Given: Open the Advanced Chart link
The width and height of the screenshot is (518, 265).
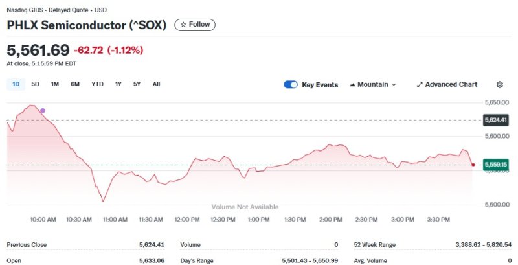Looking at the screenshot, I should pos(447,84).
